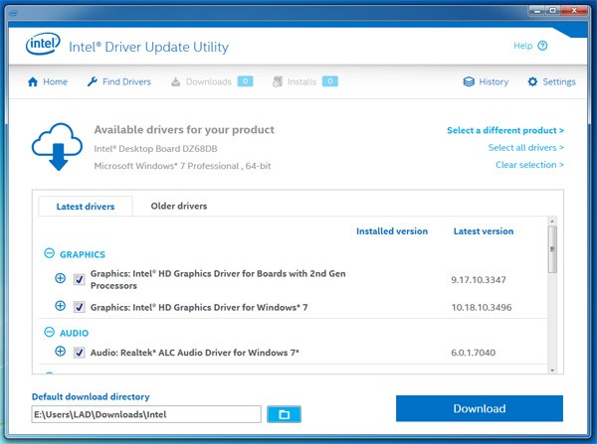The image size is (597, 444).
Task: Click the Home house icon
Action: [33, 81]
